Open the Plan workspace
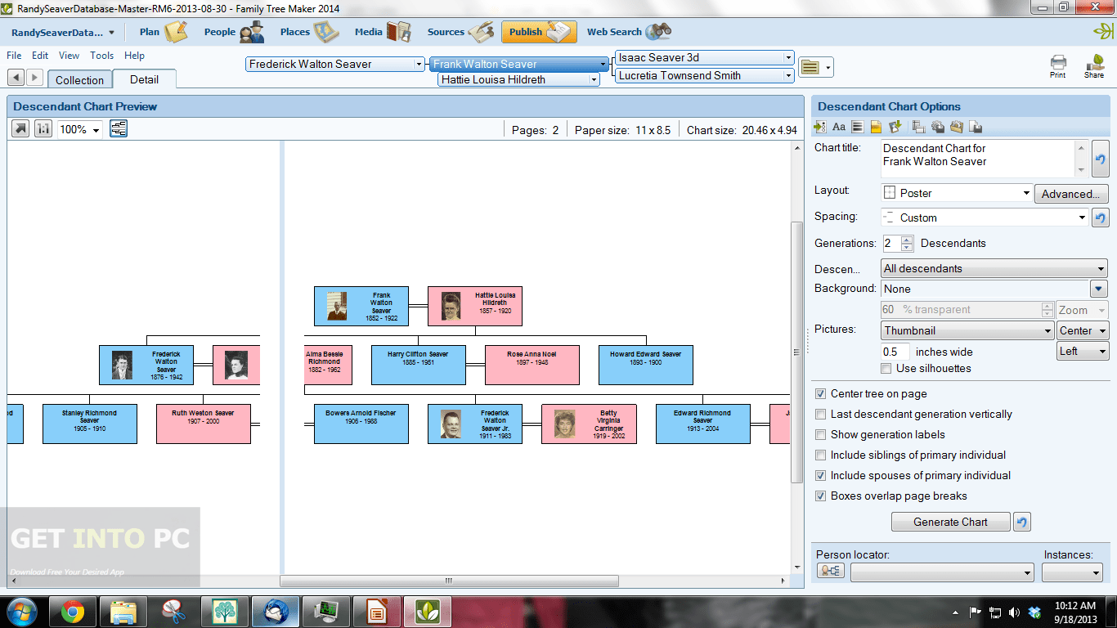 point(163,32)
